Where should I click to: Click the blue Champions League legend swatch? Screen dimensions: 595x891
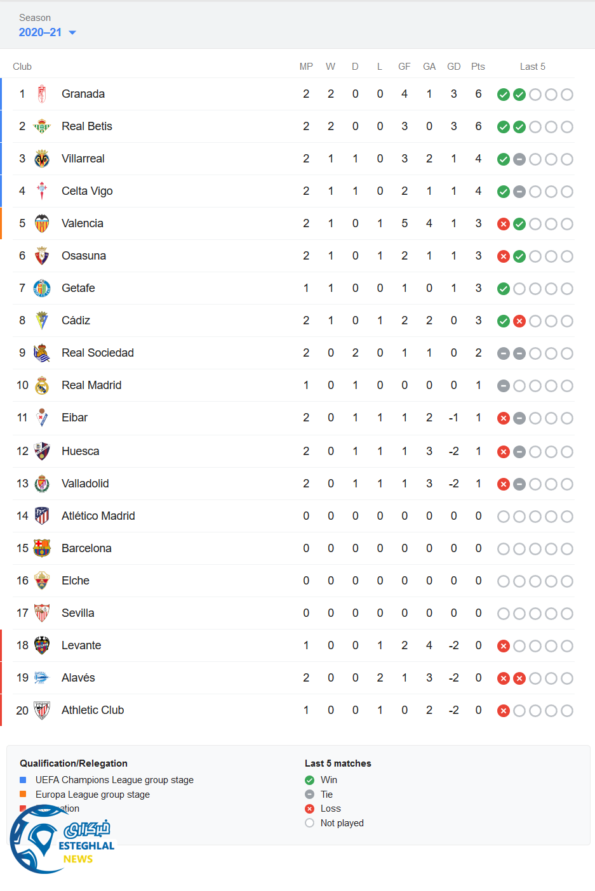click(x=23, y=780)
